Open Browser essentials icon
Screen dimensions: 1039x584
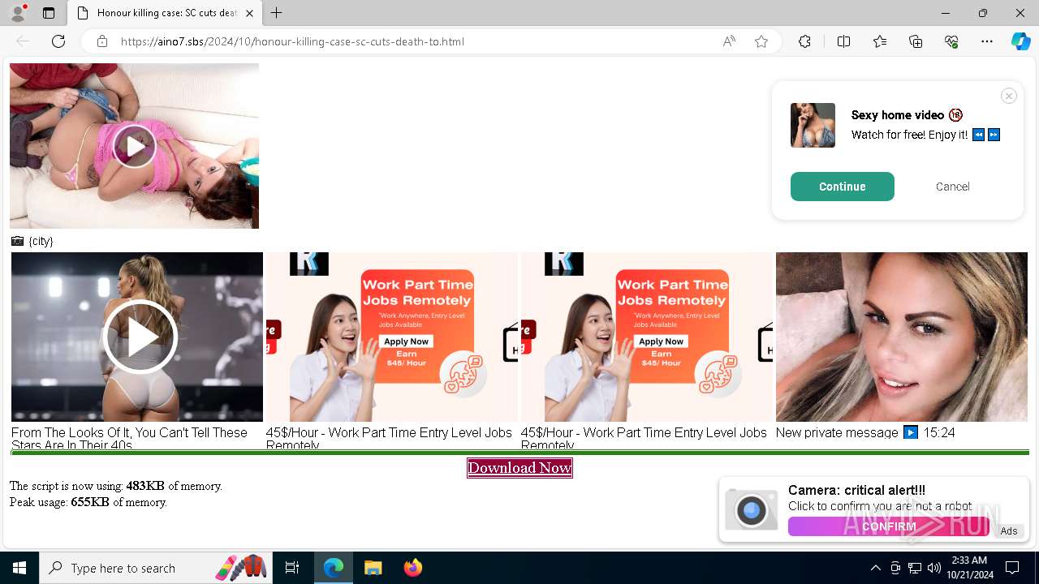[x=951, y=41]
